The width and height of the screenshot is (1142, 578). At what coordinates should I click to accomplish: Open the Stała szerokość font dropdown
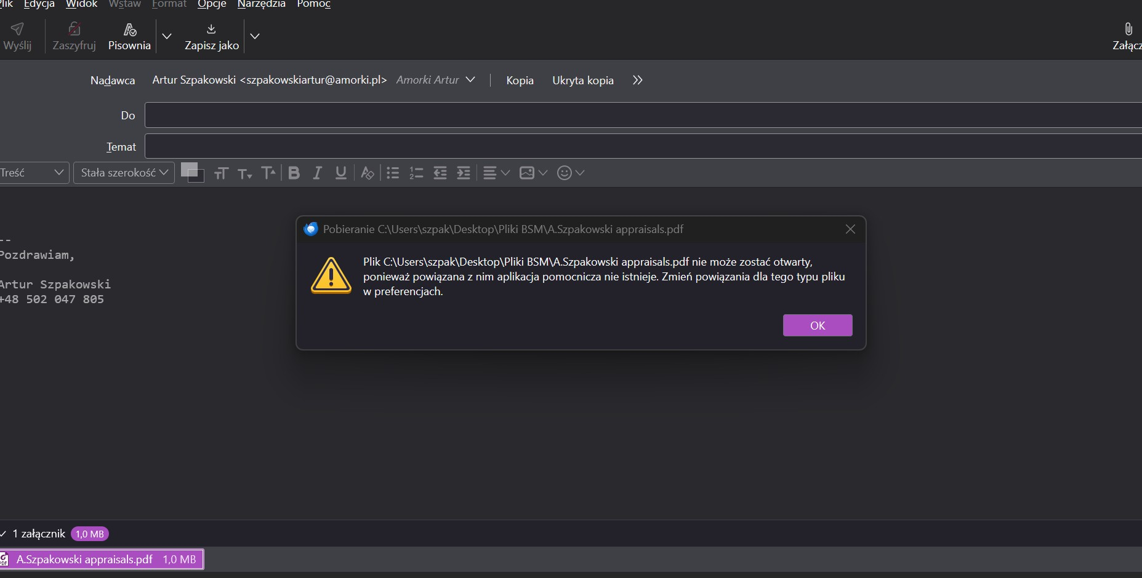tap(124, 173)
